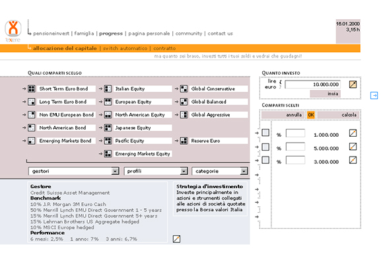This screenshot has height=263, width=383.
Task: Select the Japanese Equity label
Action: click(x=143, y=128)
